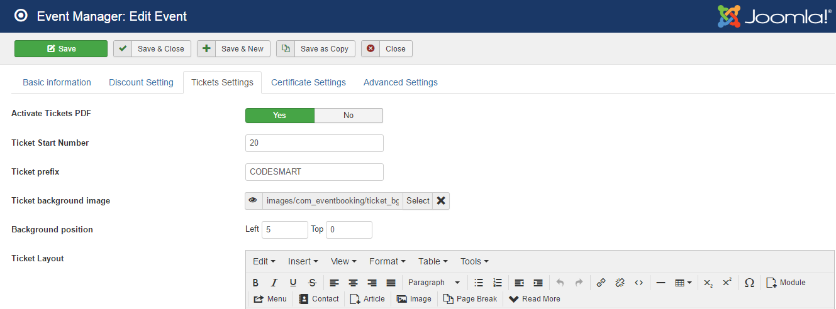Switch to the Certificate Settings tab

308,82
